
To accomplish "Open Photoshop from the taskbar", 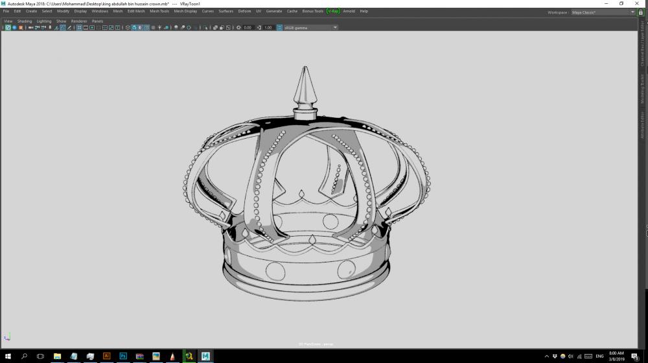I will coord(123,356).
